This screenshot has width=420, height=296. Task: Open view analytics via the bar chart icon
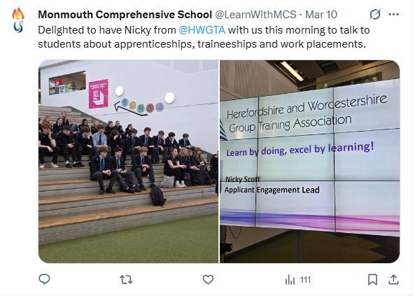[290, 279]
